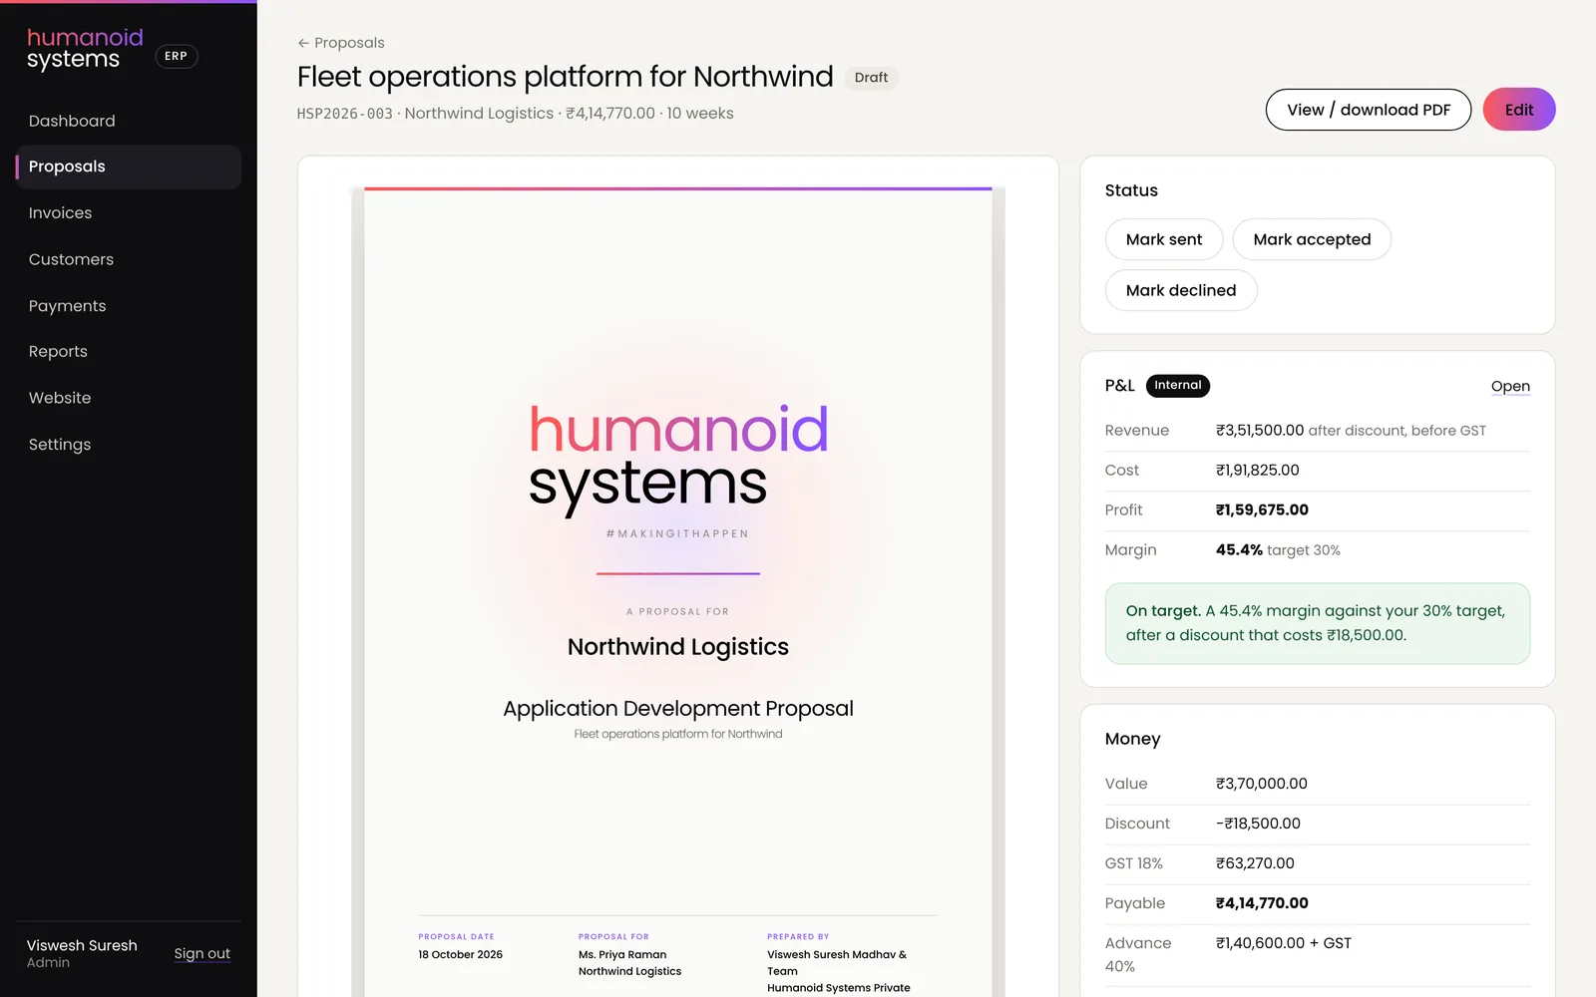Click Ms. Priya Raman on the cover
Viewport: 1596px width, 997px height.
[622, 954]
